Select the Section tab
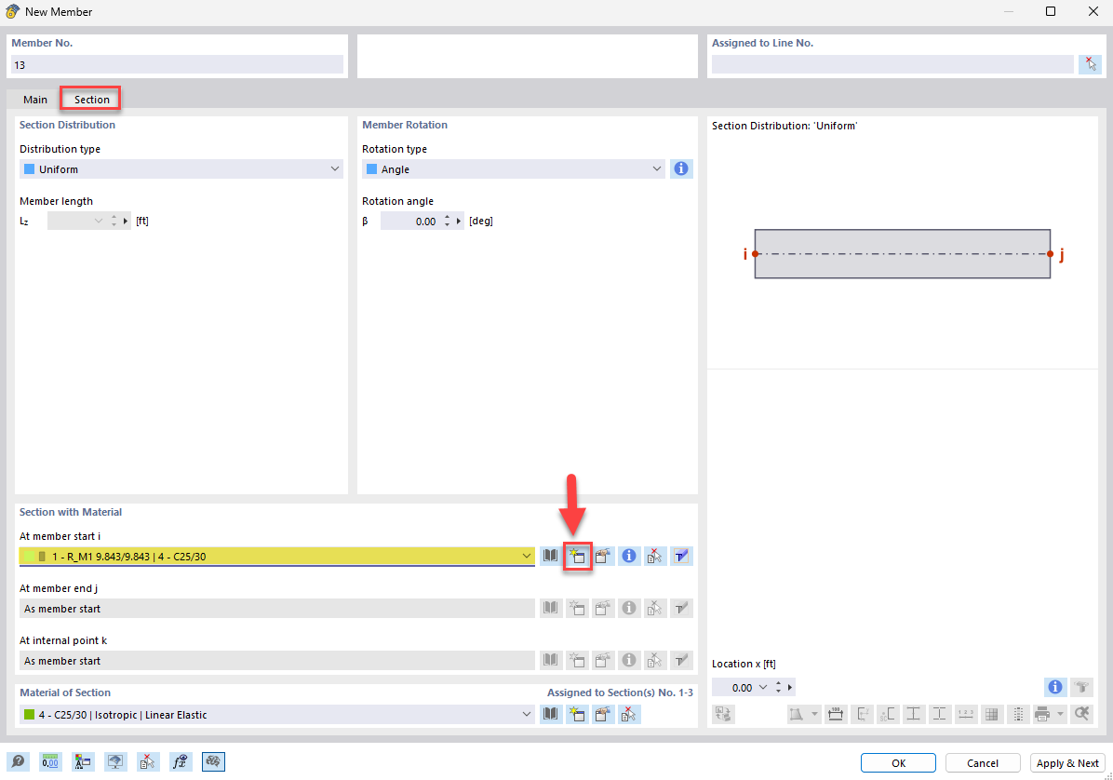1113x780 pixels. click(89, 99)
